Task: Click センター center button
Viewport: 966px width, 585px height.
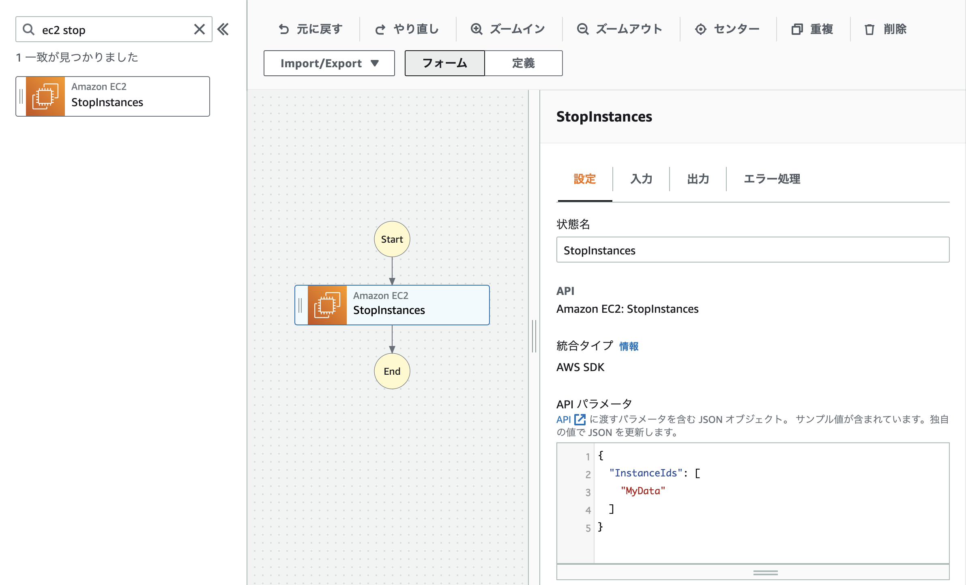Action: 727,29
